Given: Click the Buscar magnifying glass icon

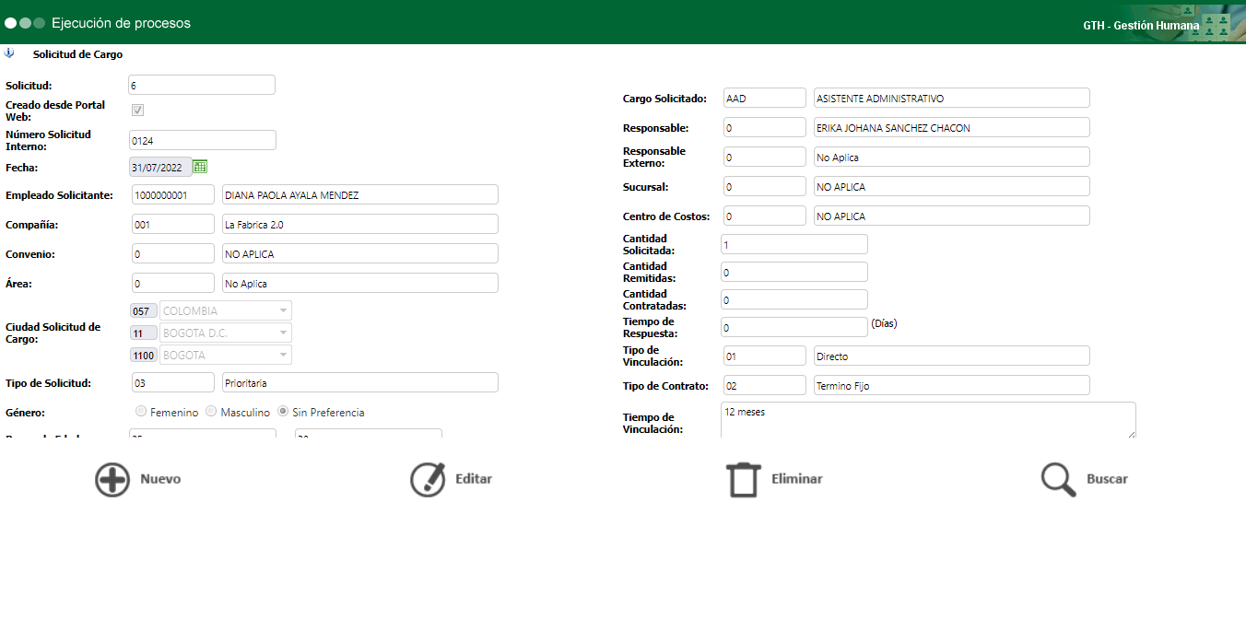Looking at the screenshot, I should click(x=1058, y=480).
